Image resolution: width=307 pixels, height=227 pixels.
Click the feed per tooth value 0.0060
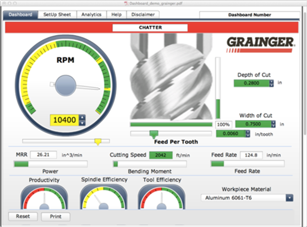click(x=231, y=133)
